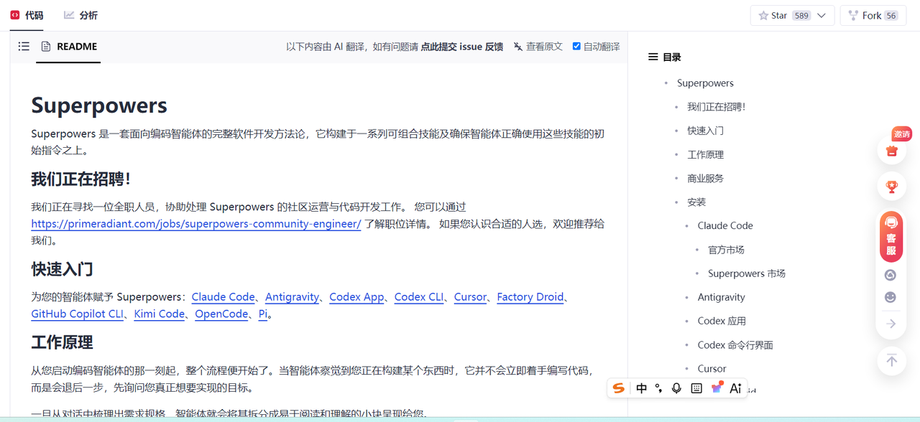The width and height of the screenshot is (920, 422).
Task: Click the fork icon in the Fork button
Action: (853, 16)
